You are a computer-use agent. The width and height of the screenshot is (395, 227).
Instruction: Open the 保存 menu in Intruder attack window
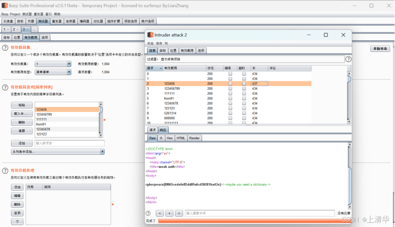[159, 44]
